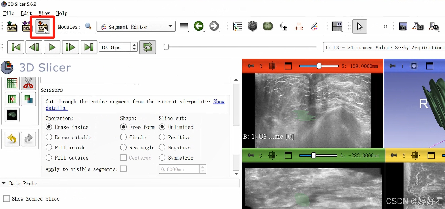This screenshot has width=445, height=209.
Task: Click the pin icon in Green slice view
Action: (x=250, y=155)
